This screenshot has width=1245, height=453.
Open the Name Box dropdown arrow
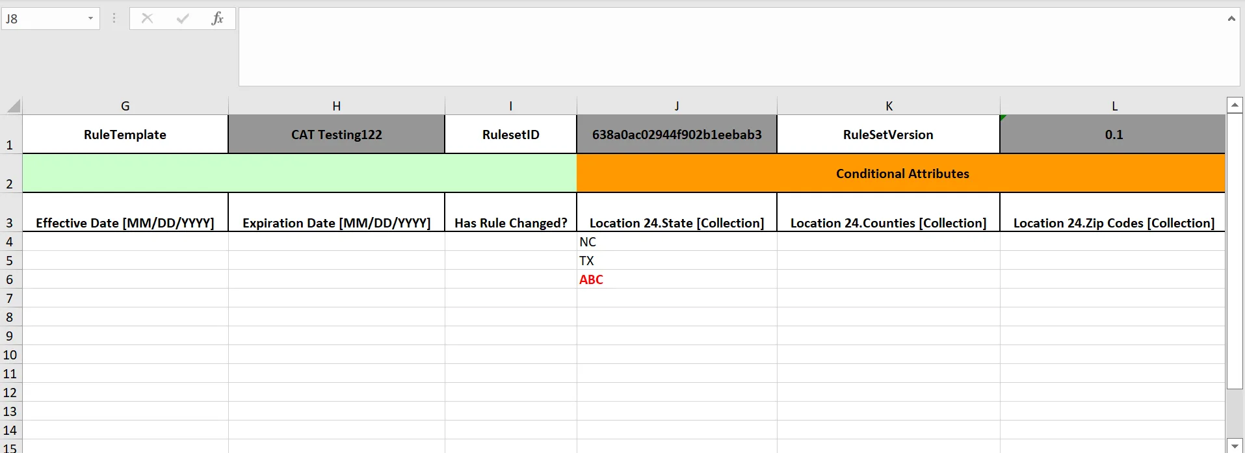point(90,18)
